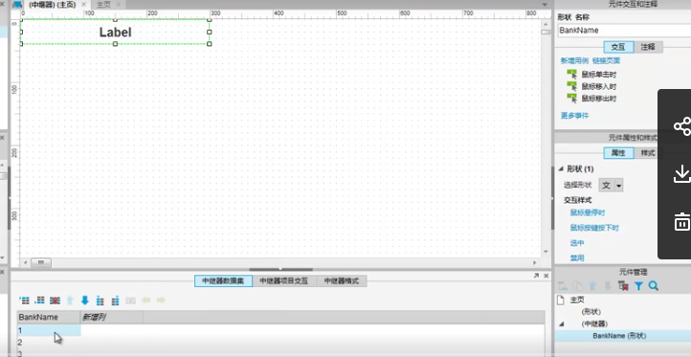Viewport: 691px width, 357px height.
Task: Pop out the repeater panel icon
Action: pyautogui.click(x=536, y=276)
